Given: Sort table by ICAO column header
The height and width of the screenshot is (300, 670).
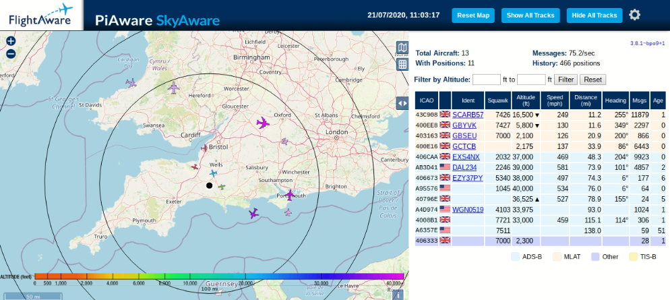Looking at the screenshot, I should point(427,100).
